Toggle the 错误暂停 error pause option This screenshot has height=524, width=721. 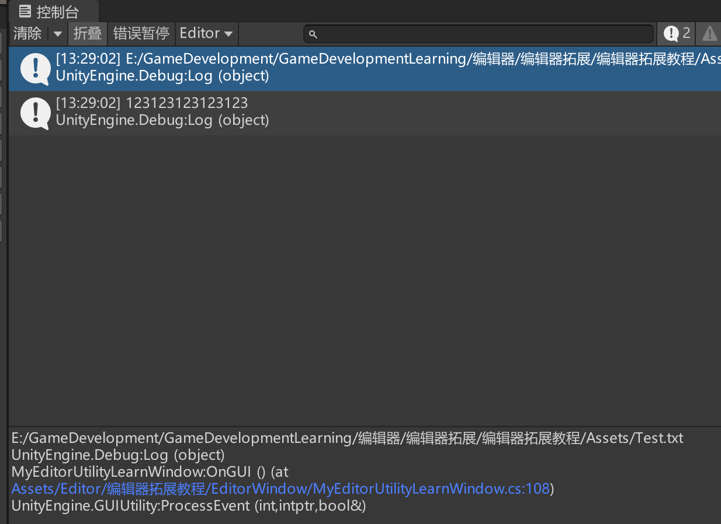(x=141, y=34)
